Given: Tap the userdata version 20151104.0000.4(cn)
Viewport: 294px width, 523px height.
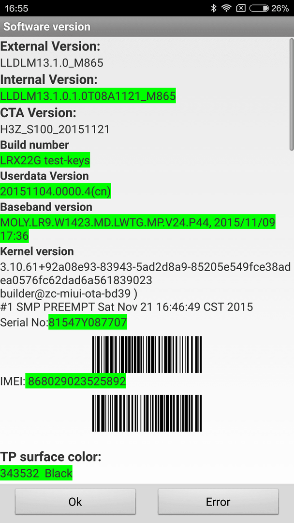Looking at the screenshot, I should click(56, 191).
